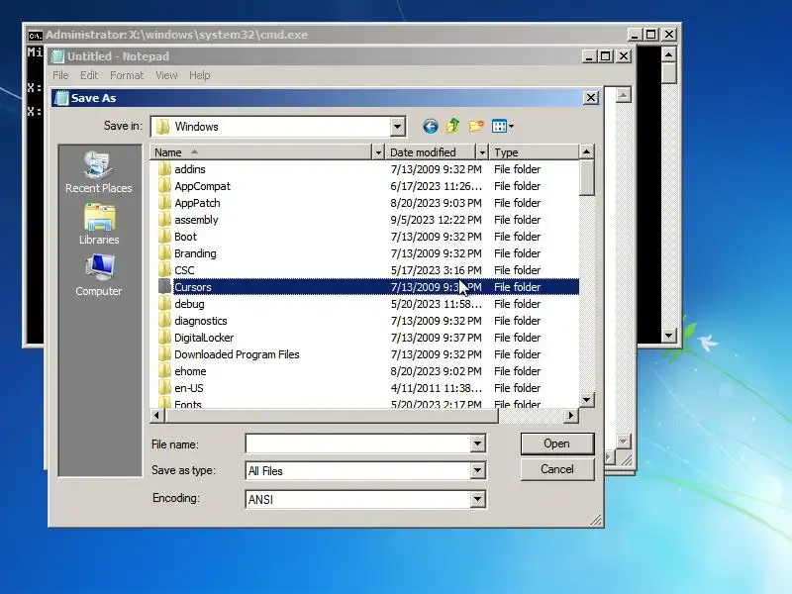Select the CSC folder icon

164,270
